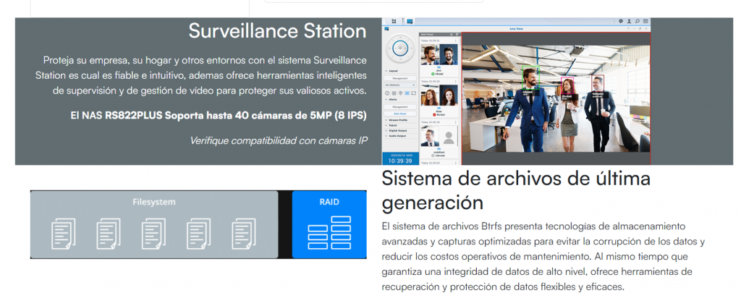Select the Live View taskbar tab

(x=409, y=22)
